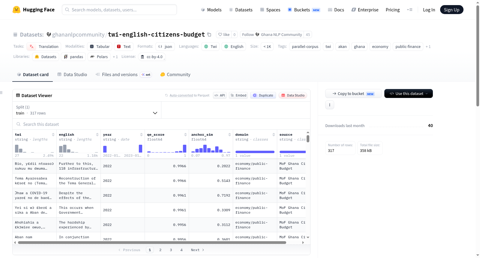The width and height of the screenshot is (480, 258).
Task: Click the three-dot more options button
Action: pyautogui.click(x=330, y=105)
